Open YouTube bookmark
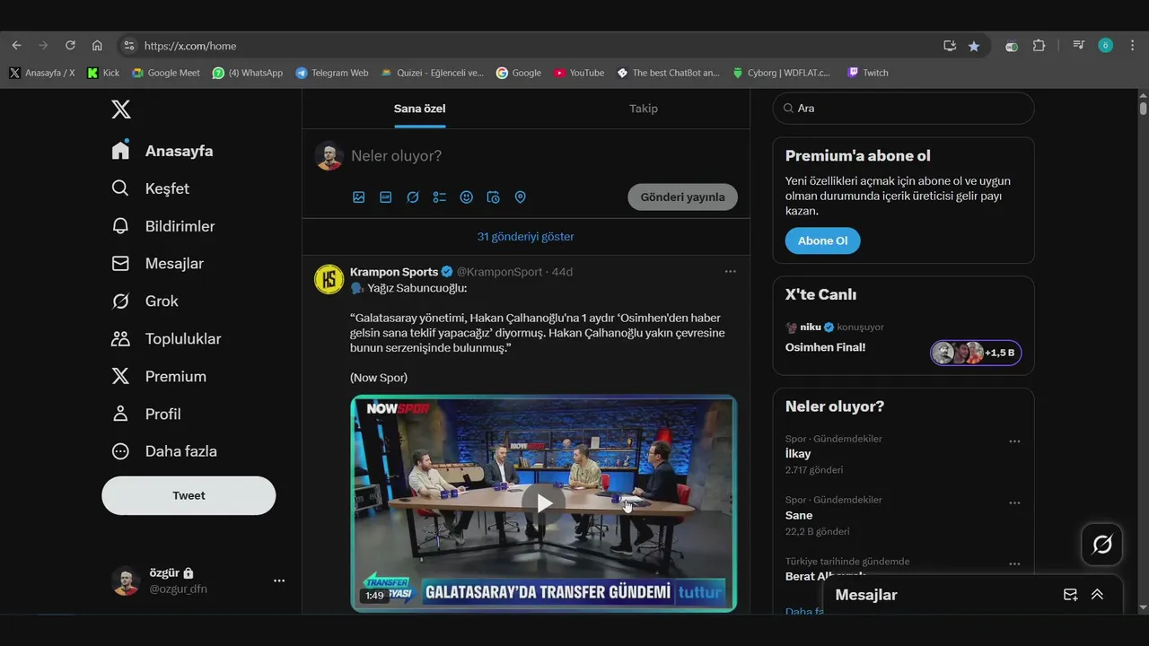 tap(579, 73)
